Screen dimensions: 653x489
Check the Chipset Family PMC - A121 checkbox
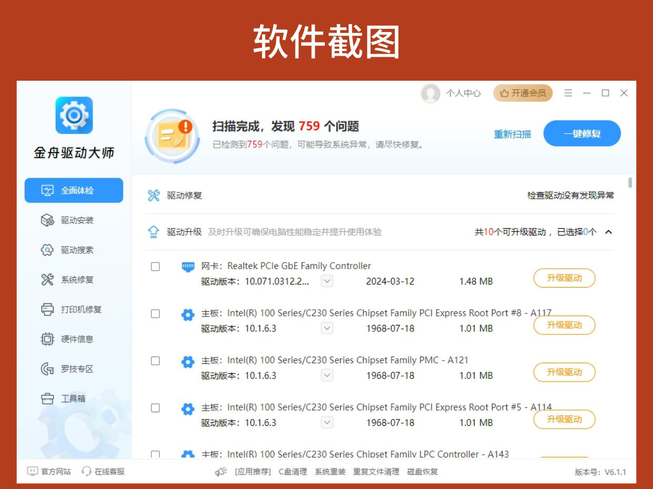(156, 361)
